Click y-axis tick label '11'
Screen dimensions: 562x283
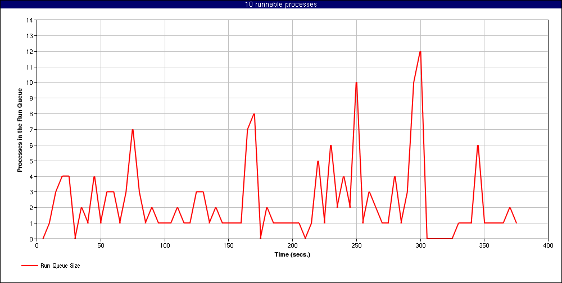point(29,67)
